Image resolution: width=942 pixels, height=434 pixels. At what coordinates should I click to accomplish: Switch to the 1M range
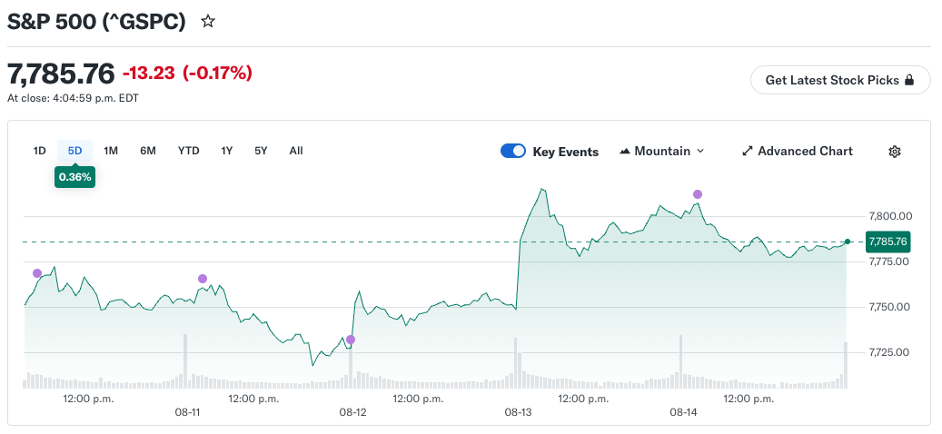(111, 151)
